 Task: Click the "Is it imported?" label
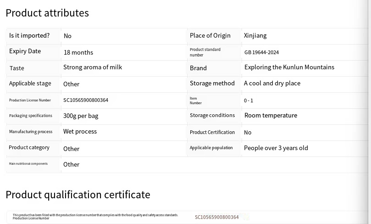(29, 35)
